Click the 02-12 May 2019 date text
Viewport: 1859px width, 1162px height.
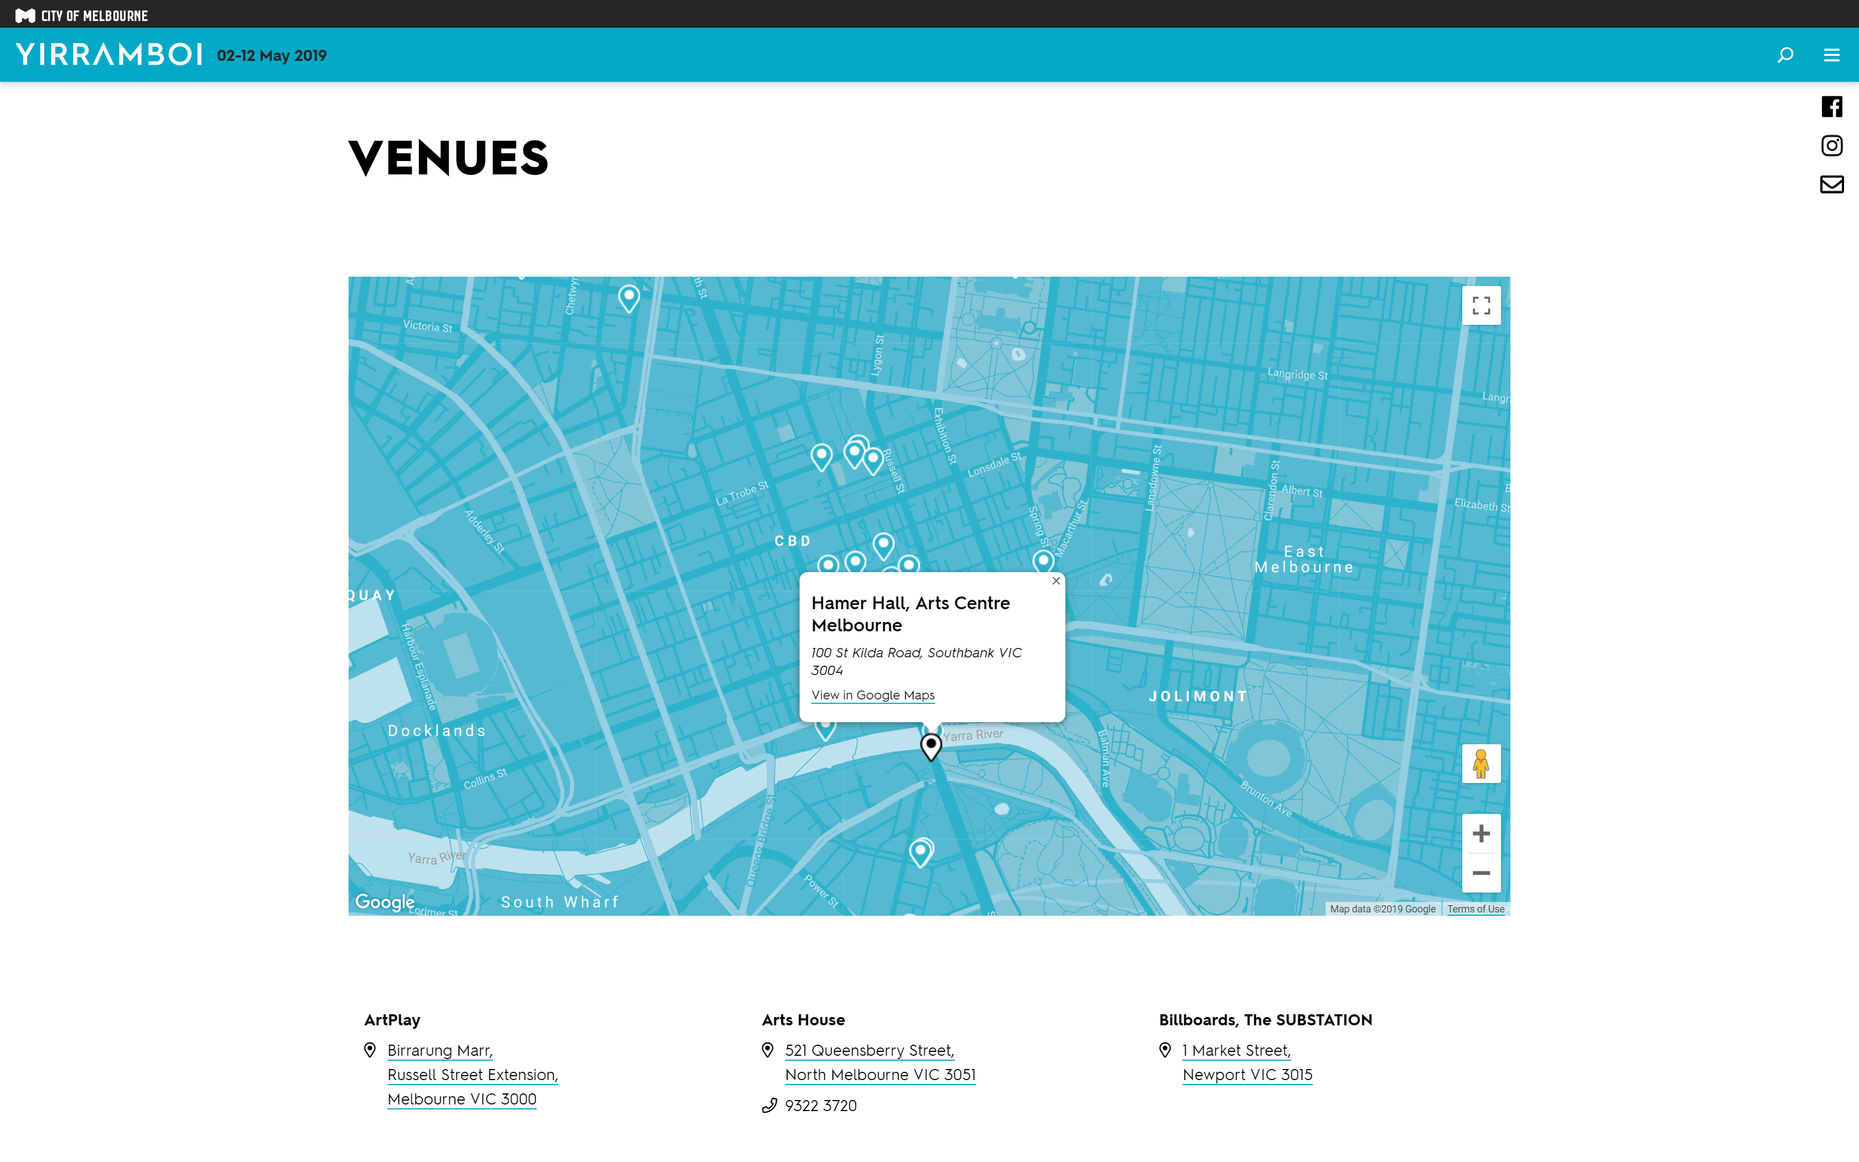click(x=272, y=55)
